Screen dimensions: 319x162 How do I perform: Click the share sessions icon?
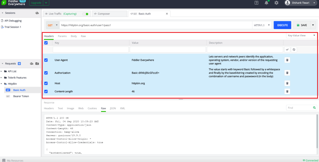(37, 13)
